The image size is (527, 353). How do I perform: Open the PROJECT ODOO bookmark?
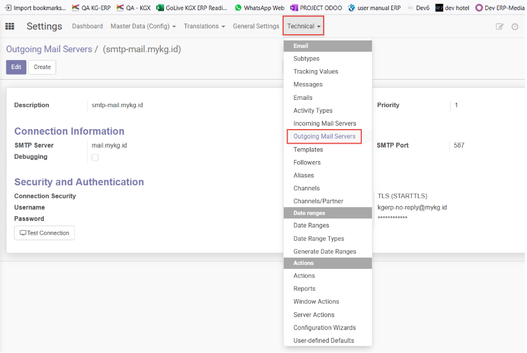pyautogui.click(x=317, y=8)
